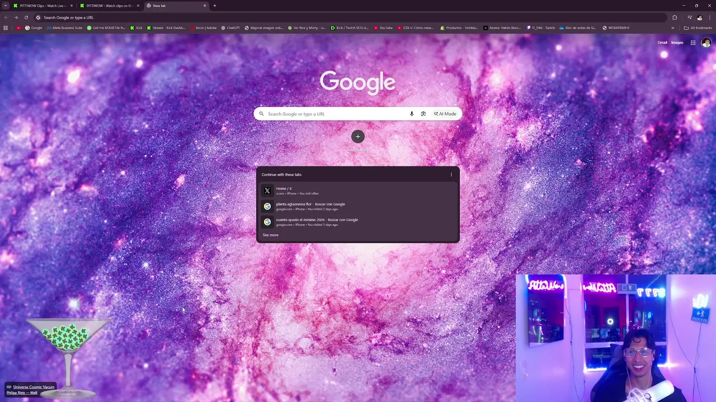This screenshot has width=716, height=402.
Task: Close the PITTIWOW Clips tab
Action: [72, 6]
